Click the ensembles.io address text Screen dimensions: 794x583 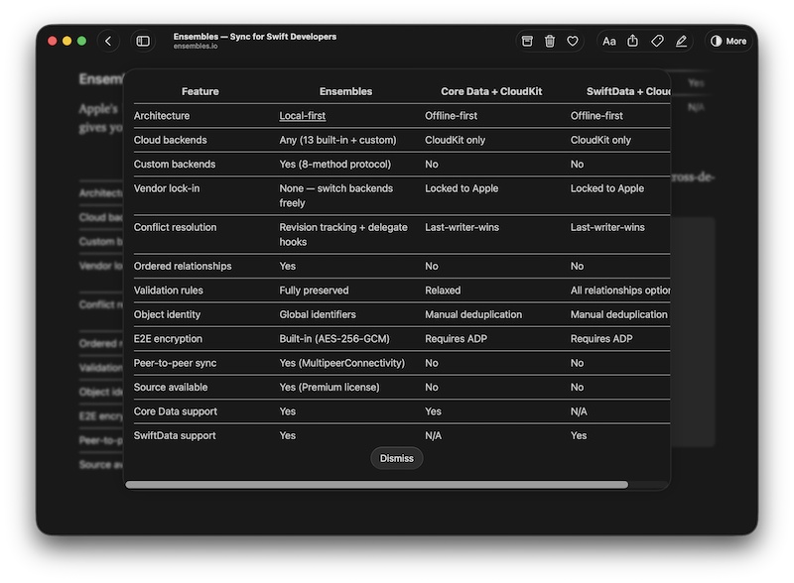pos(196,46)
